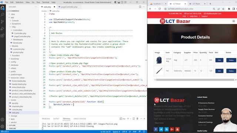Open the Search view in activity bar
Viewport: 237px width, 133px height.
(3, 15)
